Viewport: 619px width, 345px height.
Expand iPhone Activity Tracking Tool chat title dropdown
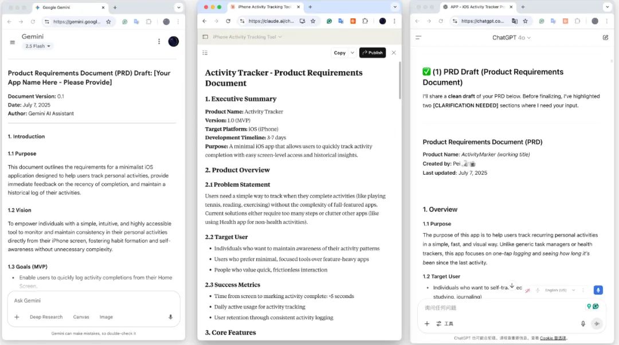tap(248, 37)
